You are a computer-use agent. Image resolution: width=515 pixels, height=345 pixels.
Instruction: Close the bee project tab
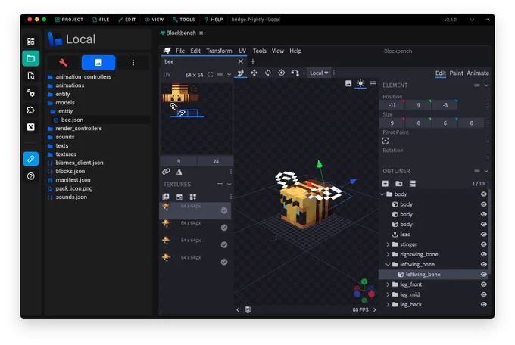click(241, 61)
